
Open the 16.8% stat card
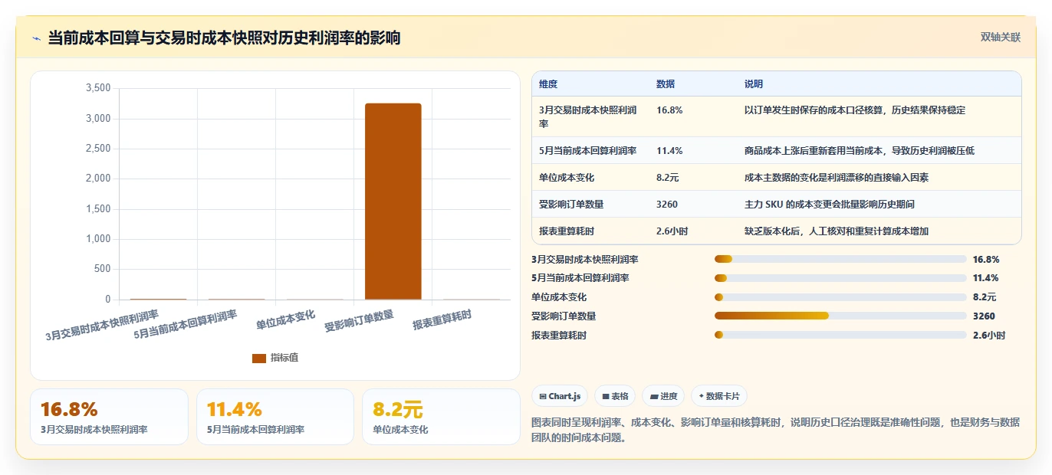click(109, 417)
